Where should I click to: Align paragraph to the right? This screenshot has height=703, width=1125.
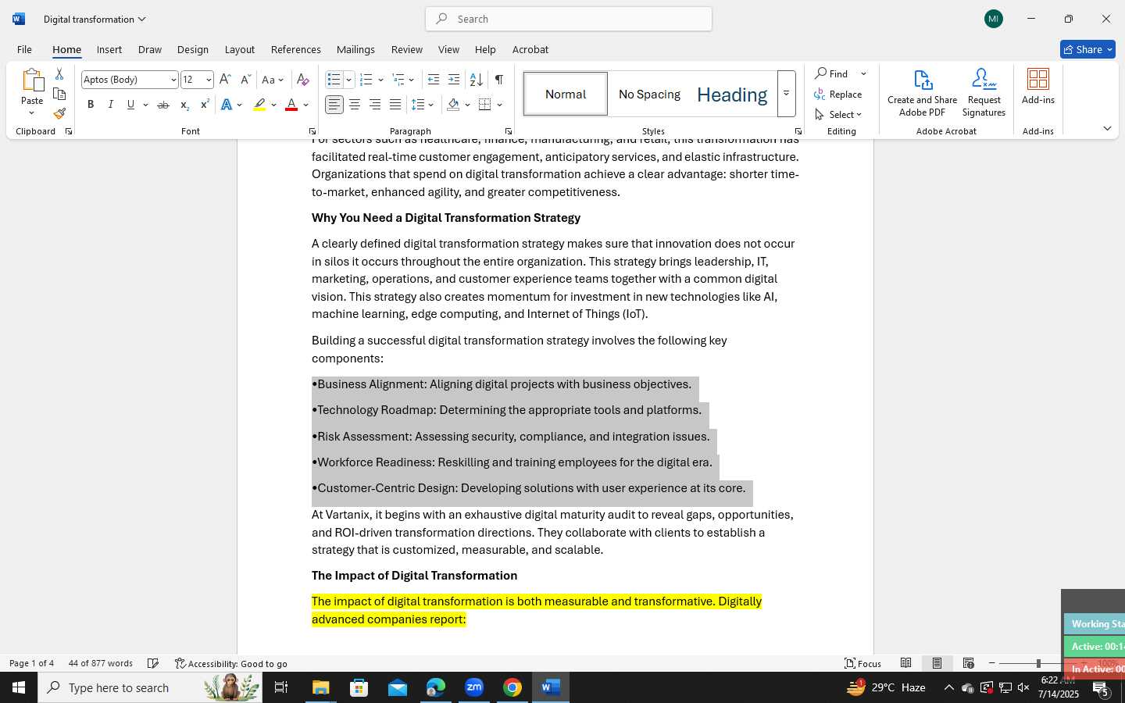point(375,105)
